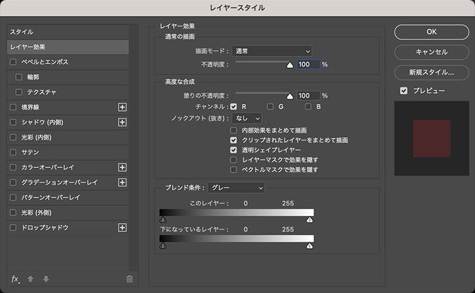This screenshot has height=293, width=475.
Task: Click plus icon next to グラデーションオーバーレイ
Action: click(x=123, y=182)
